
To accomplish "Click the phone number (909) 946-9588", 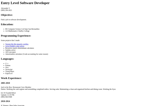I will click(6, 97).
